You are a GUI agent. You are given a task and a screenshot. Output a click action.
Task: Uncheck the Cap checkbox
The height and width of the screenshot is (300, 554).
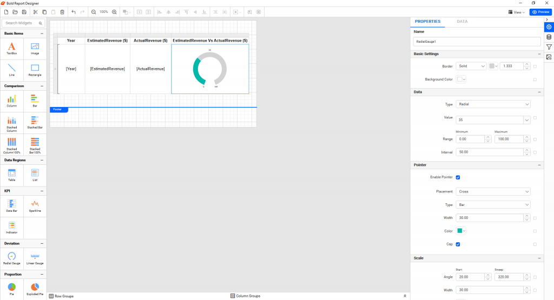458,244
